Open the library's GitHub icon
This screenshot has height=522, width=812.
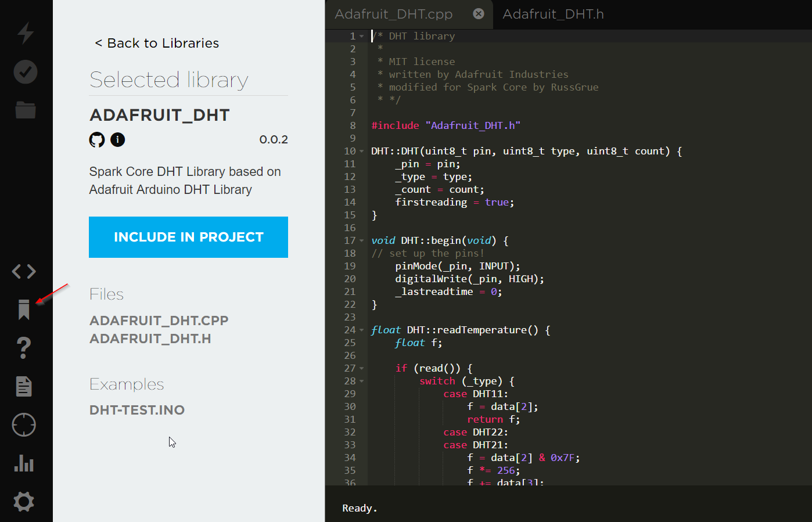tap(97, 140)
